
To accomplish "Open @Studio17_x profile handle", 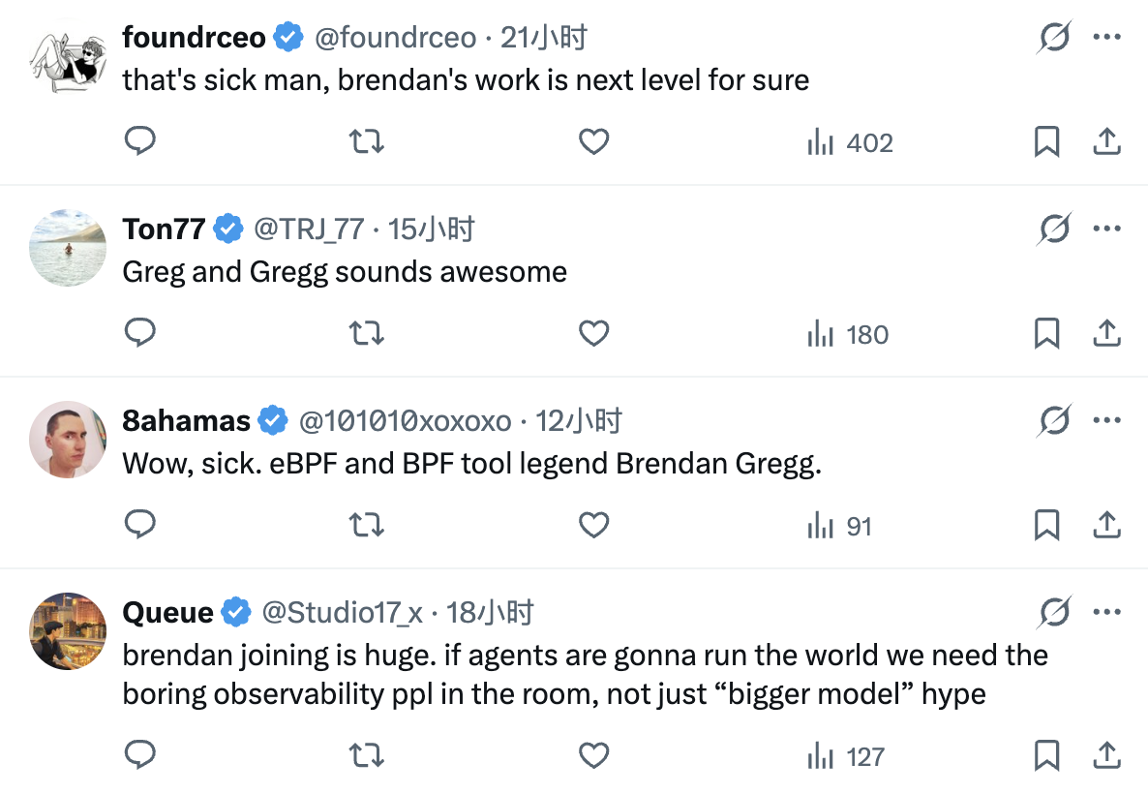I will (x=342, y=613).
